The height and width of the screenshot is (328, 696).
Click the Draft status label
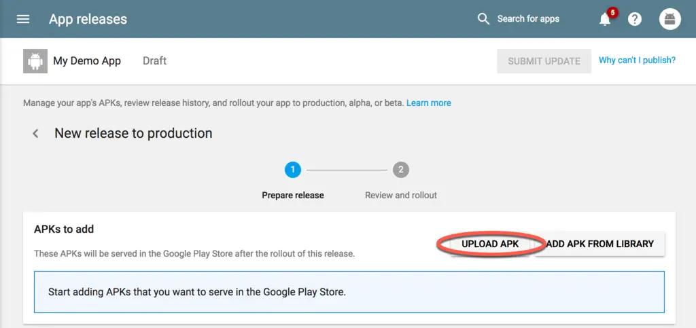click(154, 61)
